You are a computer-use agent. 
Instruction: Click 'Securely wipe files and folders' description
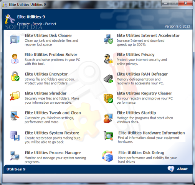click(52, 100)
